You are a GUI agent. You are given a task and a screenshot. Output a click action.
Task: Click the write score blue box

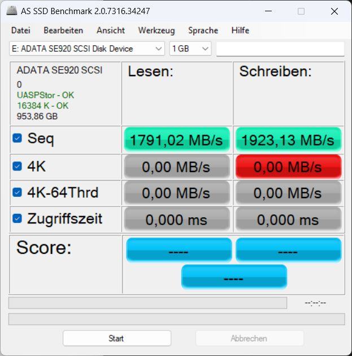(288, 250)
